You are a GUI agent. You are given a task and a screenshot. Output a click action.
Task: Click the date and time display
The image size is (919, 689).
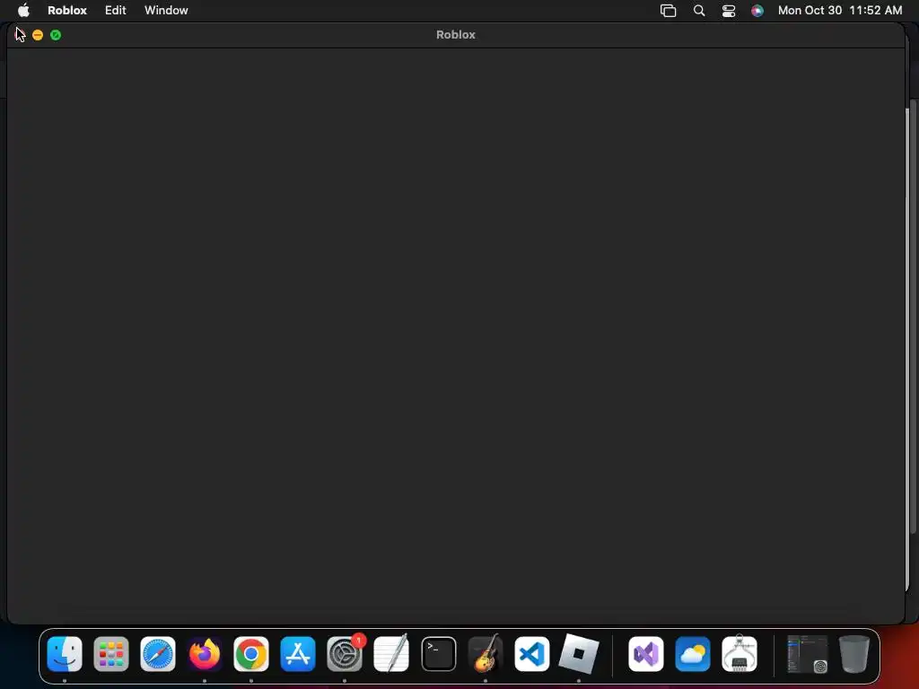pos(840,10)
